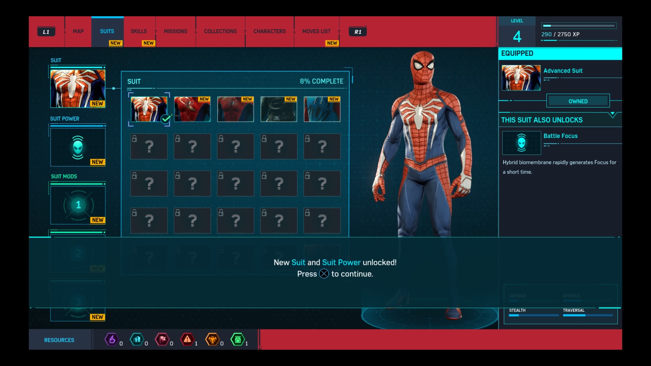Click the middle locked suit slot in third row
The image size is (651, 366).
(236, 183)
